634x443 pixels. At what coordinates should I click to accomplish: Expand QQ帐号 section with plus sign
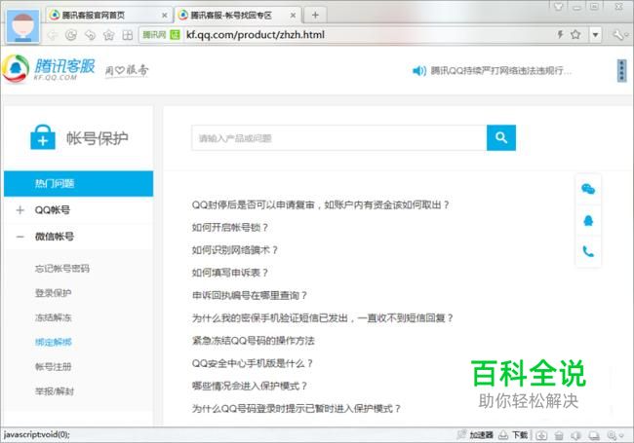tap(20, 210)
